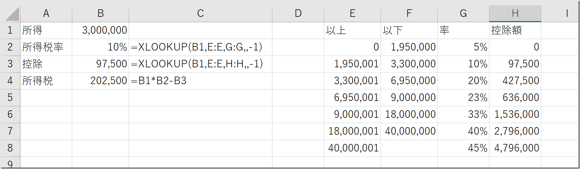The width and height of the screenshot is (580, 169).
Task: Click the XLOOKUP formula with G:G
Action: click(x=201, y=47)
